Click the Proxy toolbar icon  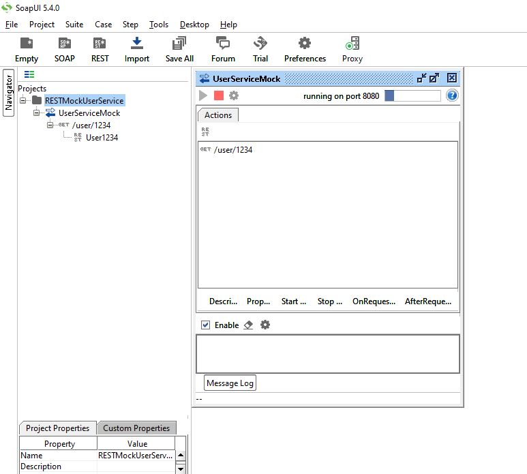(352, 49)
